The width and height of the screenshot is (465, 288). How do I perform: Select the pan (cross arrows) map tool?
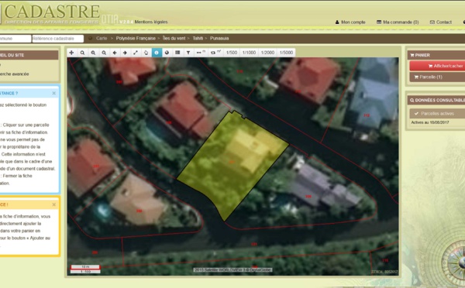point(71,53)
